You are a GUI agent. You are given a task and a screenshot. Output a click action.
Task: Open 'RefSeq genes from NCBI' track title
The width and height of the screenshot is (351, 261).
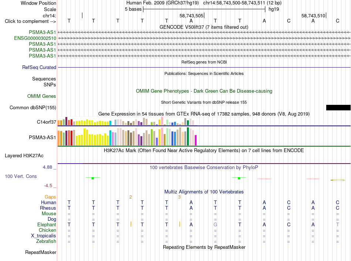point(204,62)
